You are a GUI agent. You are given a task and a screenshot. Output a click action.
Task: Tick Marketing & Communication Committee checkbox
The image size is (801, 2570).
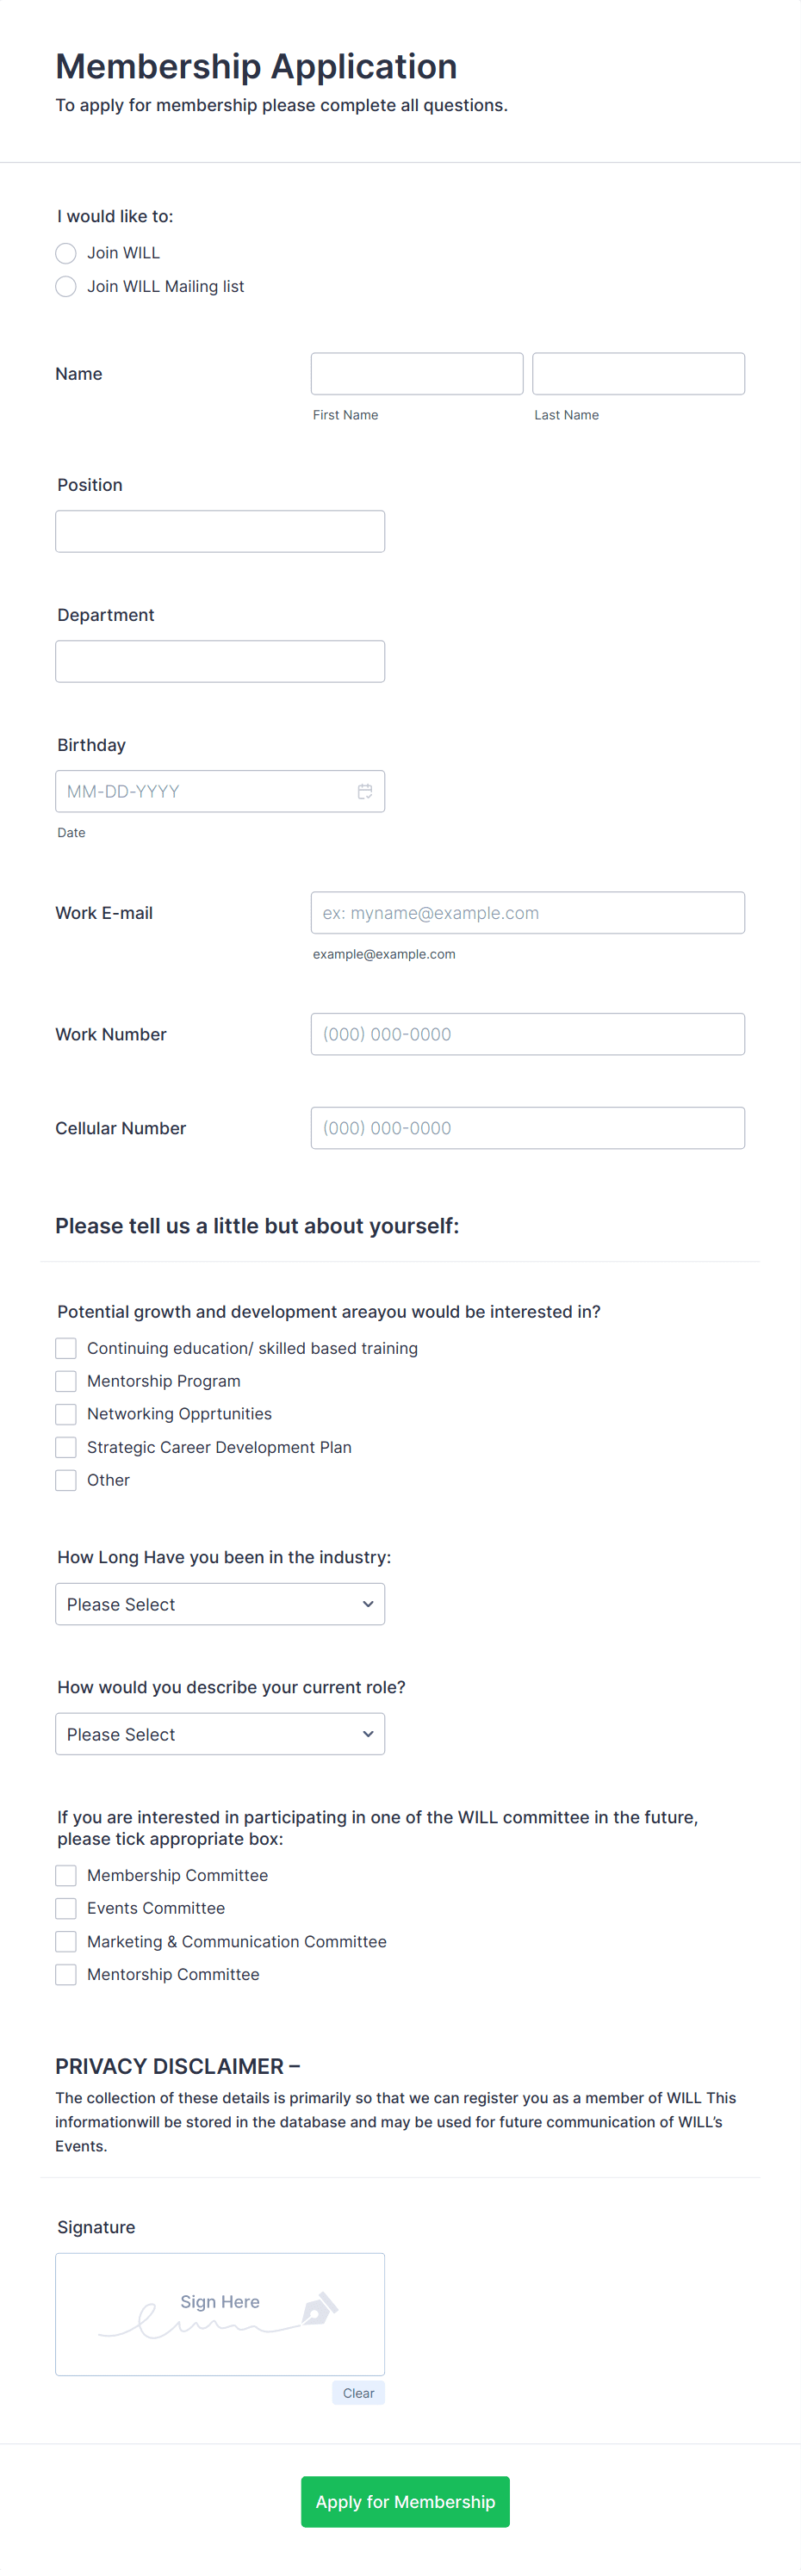click(x=65, y=1941)
